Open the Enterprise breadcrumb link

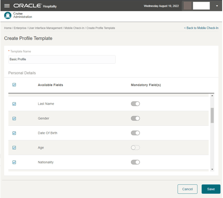coord(20,28)
